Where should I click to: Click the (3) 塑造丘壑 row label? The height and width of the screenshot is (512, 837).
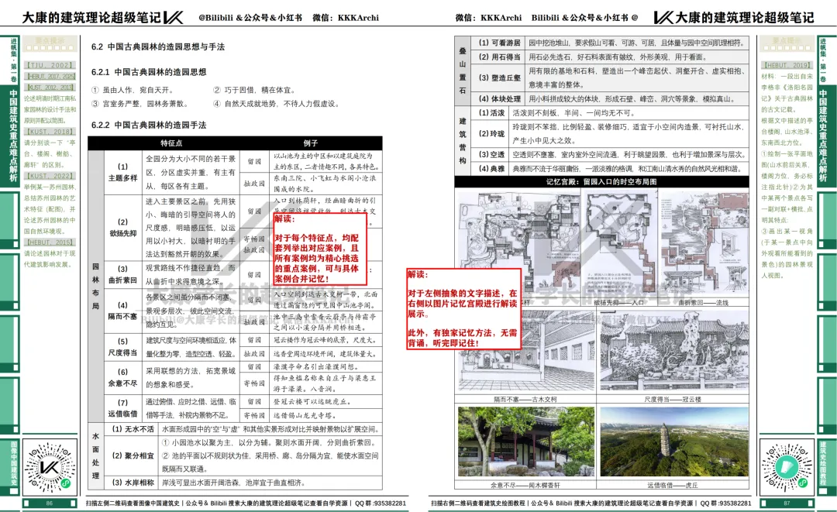tap(499, 77)
